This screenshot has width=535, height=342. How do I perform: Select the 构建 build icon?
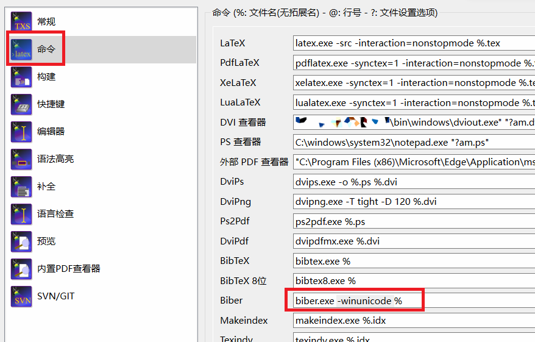(x=21, y=77)
